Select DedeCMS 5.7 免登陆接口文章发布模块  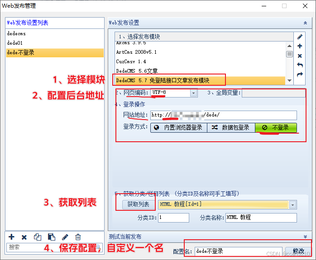[x=200, y=80]
